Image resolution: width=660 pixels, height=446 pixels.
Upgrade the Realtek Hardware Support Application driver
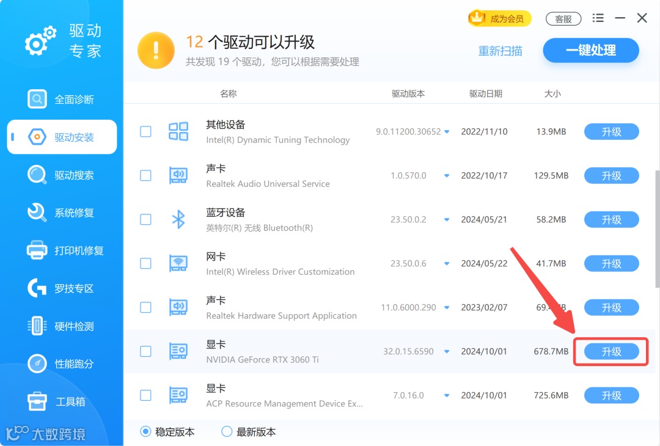[x=612, y=307]
